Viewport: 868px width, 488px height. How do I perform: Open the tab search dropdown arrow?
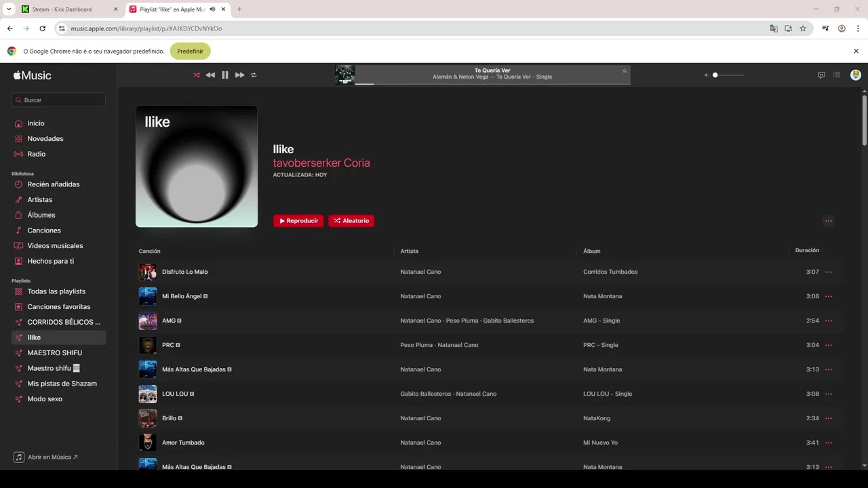click(9, 9)
